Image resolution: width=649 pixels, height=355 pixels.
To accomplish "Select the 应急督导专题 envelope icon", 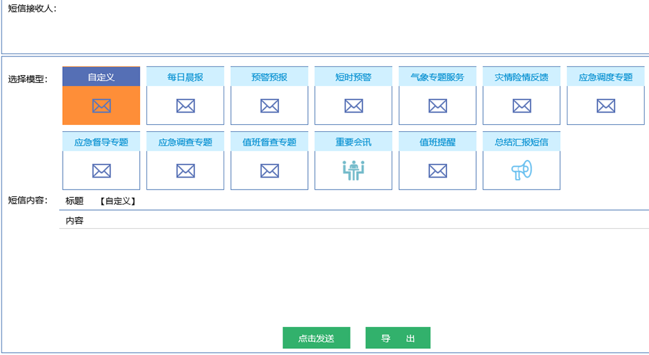I will point(101,171).
